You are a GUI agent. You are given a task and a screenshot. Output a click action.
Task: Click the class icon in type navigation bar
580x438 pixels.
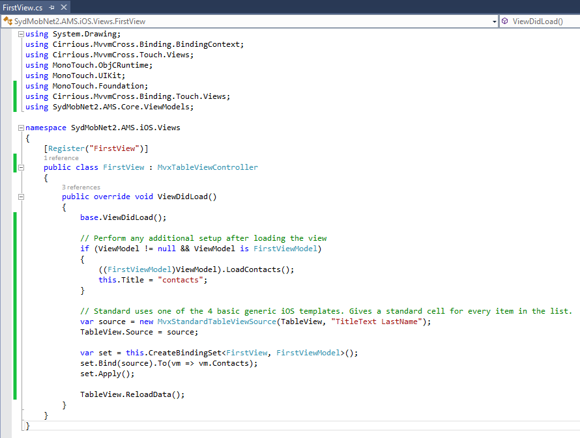point(8,21)
